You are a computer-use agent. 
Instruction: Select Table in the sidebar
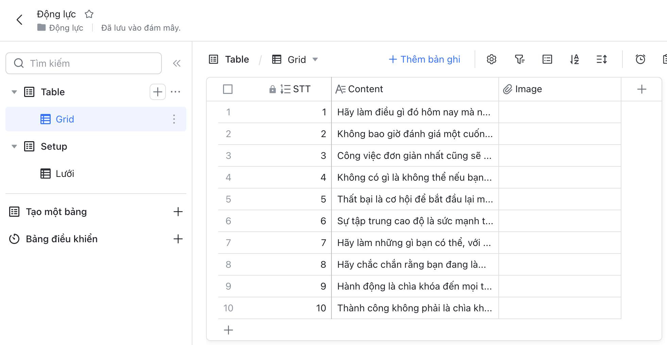coord(53,92)
